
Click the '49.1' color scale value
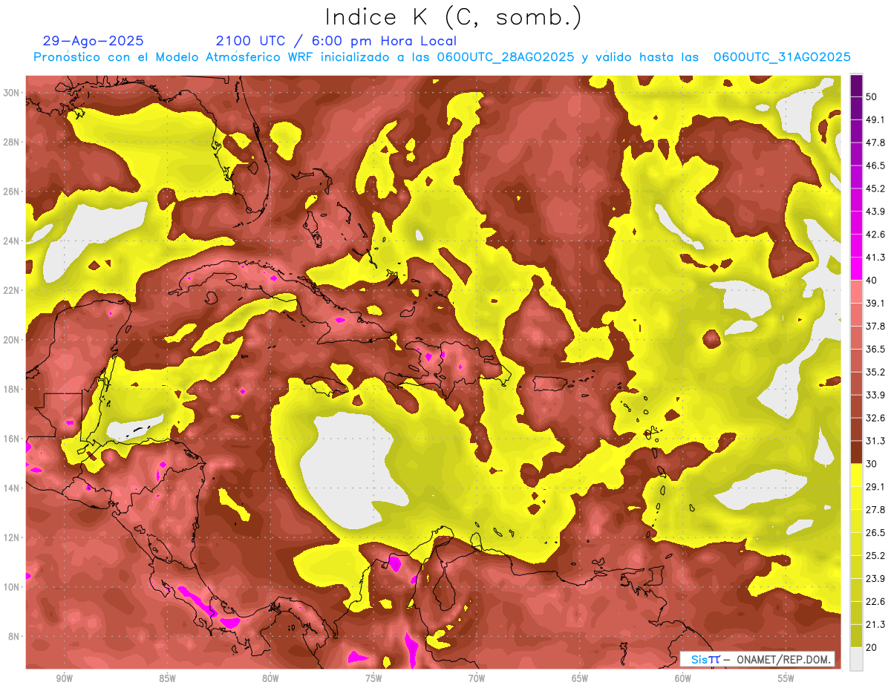(x=875, y=119)
